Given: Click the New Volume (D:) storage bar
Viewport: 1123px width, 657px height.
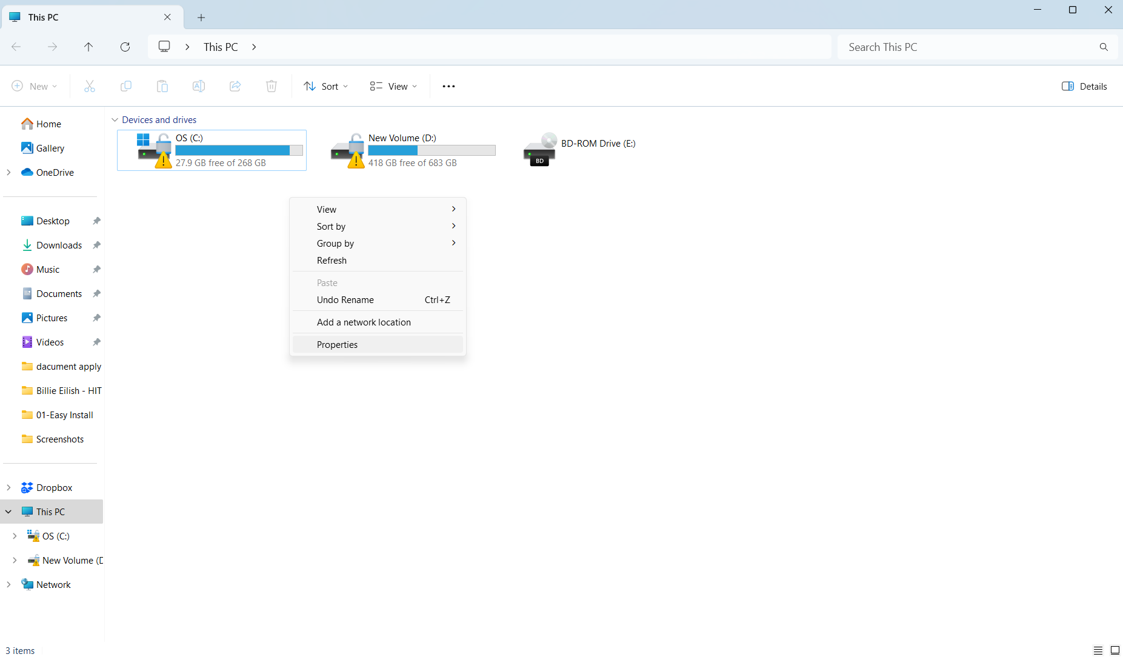Looking at the screenshot, I should click(432, 150).
